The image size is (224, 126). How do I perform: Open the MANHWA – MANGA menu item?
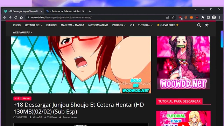(x=72, y=25)
